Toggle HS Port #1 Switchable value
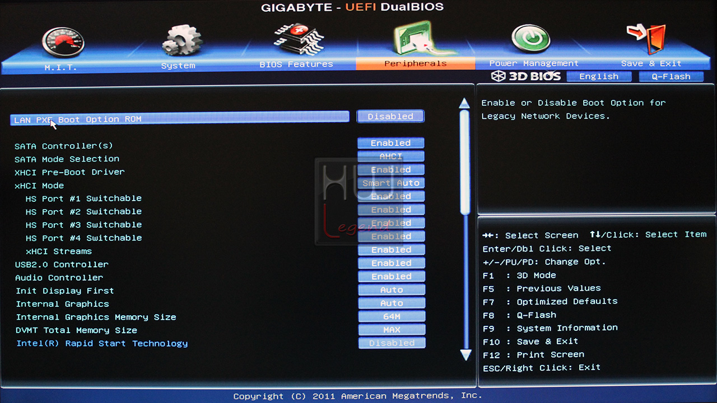 (x=391, y=197)
